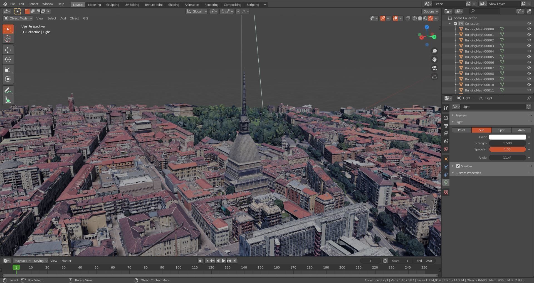The image size is (534, 283).
Task: Click the pan hand viewport icon
Action: pos(434,59)
